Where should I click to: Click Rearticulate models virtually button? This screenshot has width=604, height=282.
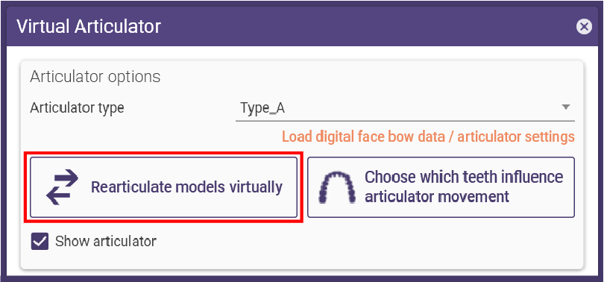point(164,187)
